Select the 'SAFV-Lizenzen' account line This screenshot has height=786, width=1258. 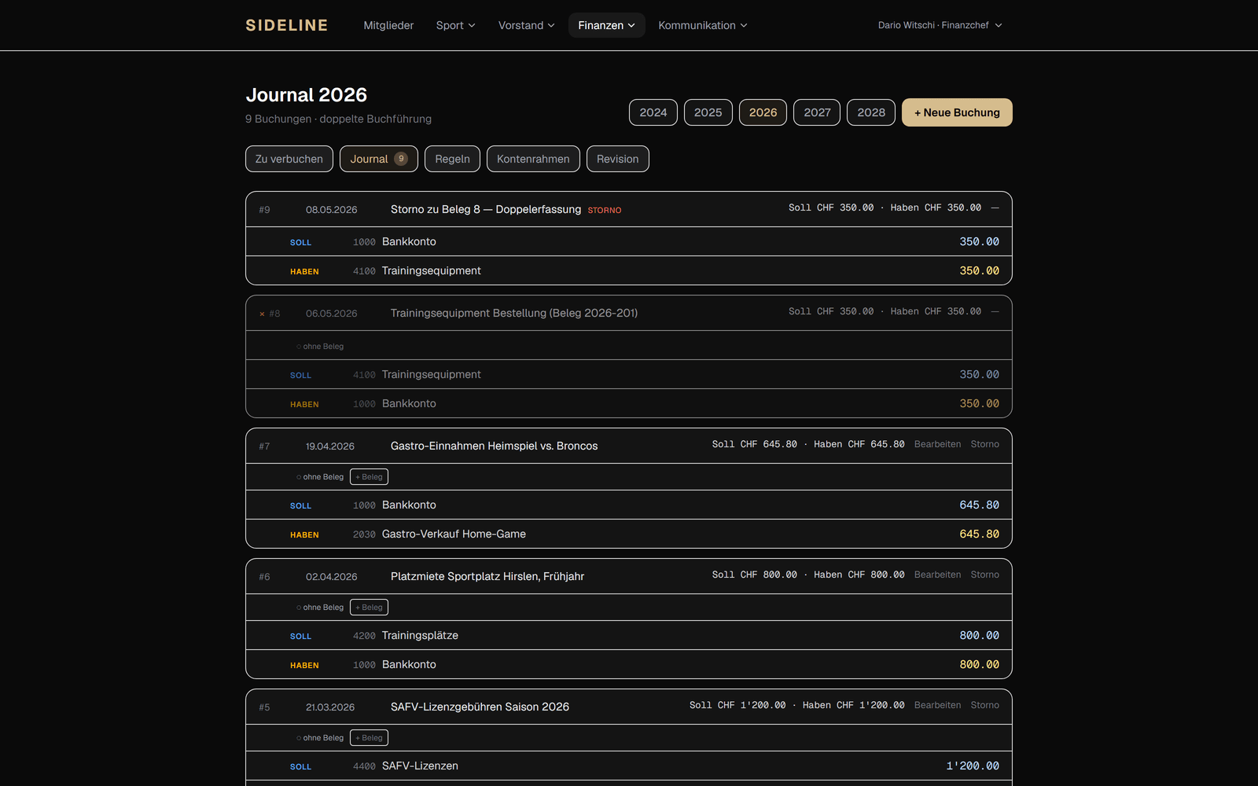click(x=629, y=766)
